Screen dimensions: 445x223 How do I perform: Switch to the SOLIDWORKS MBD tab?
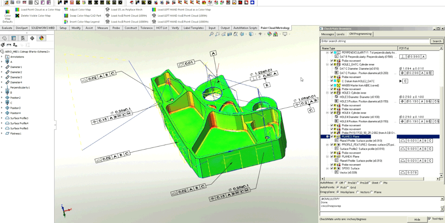43,28
